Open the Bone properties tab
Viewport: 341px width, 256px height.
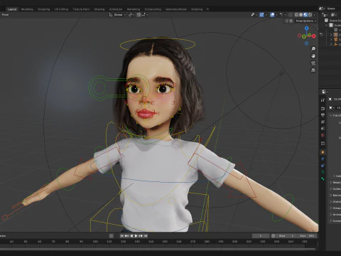[x=323, y=178]
